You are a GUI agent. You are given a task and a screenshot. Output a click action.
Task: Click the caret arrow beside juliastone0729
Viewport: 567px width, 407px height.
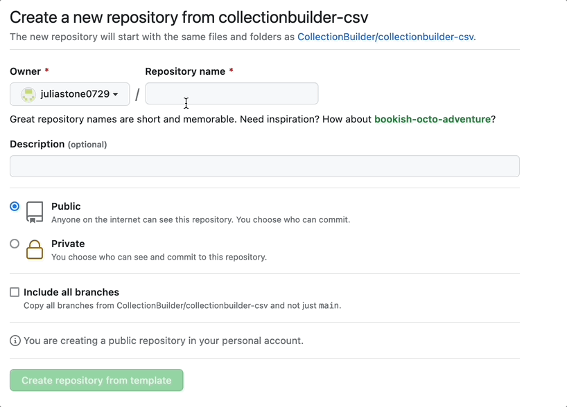click(x=115, y=94)
